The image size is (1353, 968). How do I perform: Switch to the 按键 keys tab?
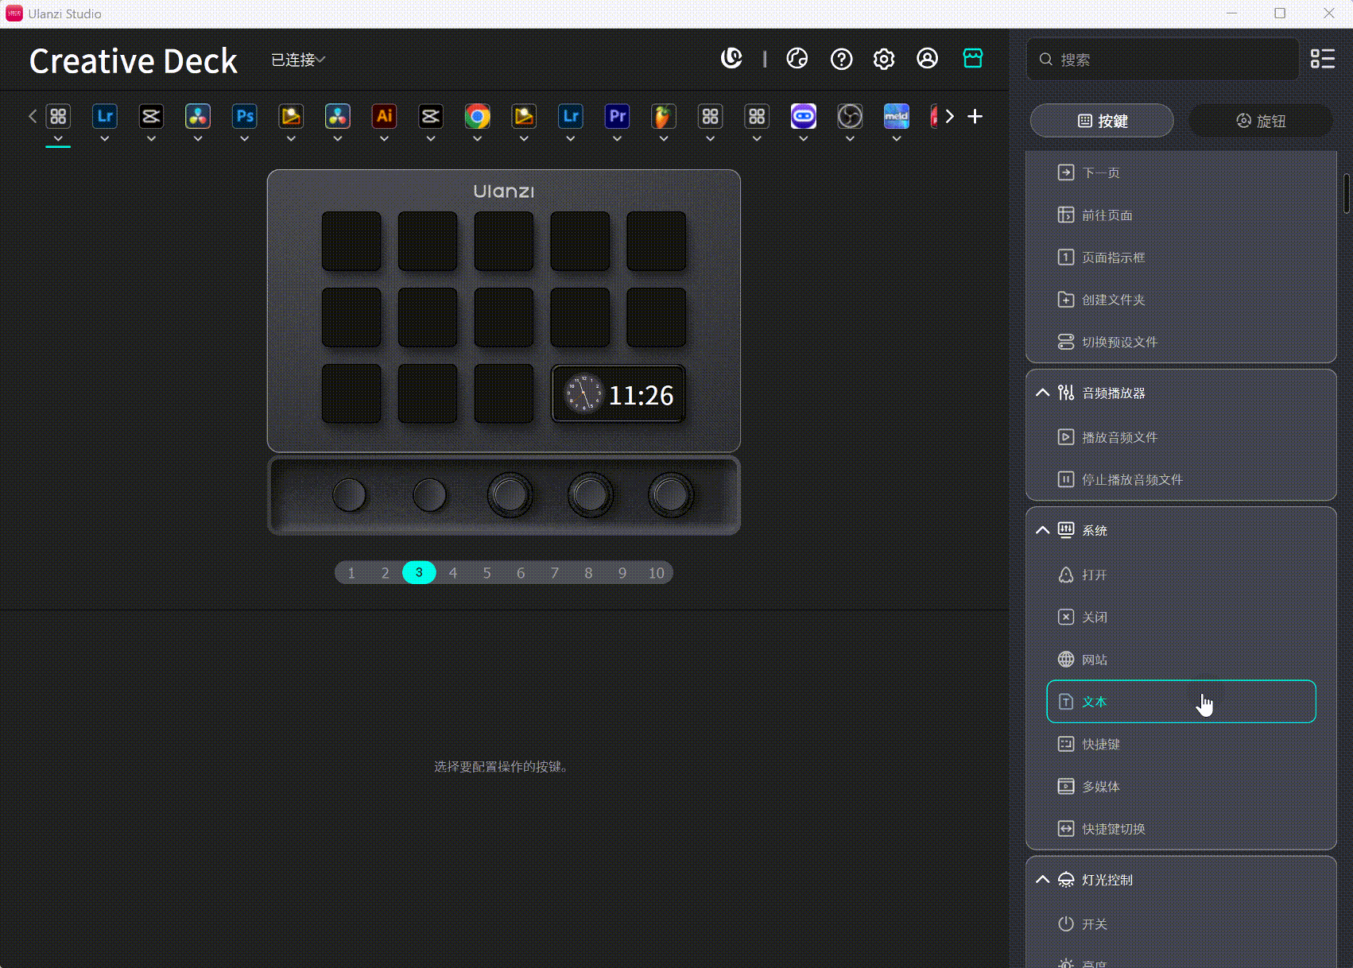click(1102, 121)
